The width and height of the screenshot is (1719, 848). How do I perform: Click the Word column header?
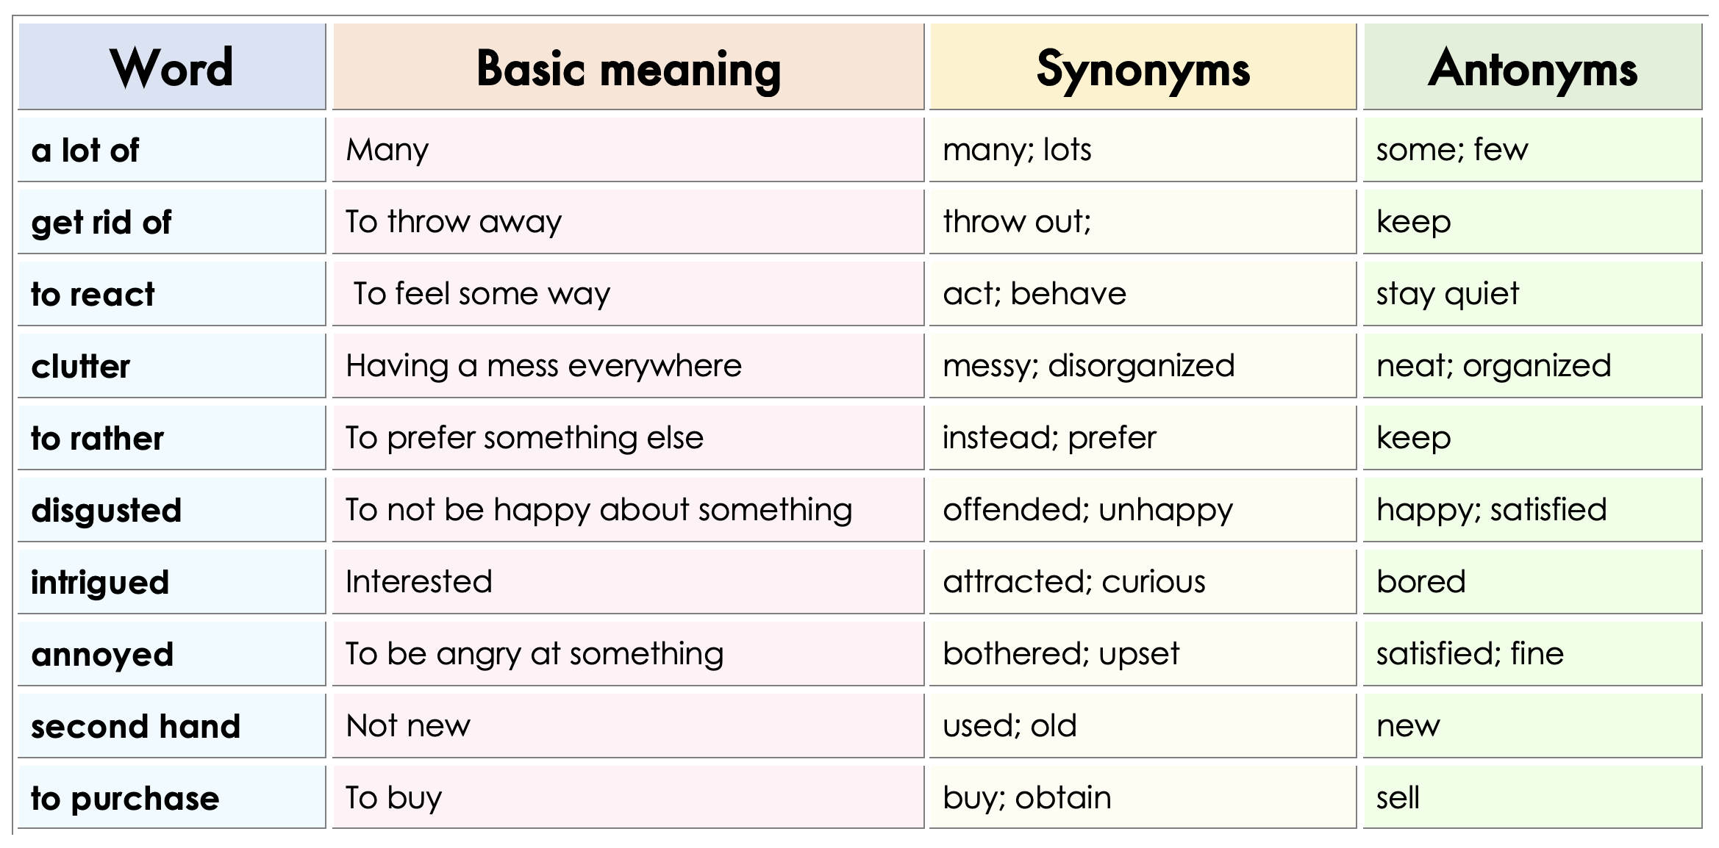pos(171,68)
